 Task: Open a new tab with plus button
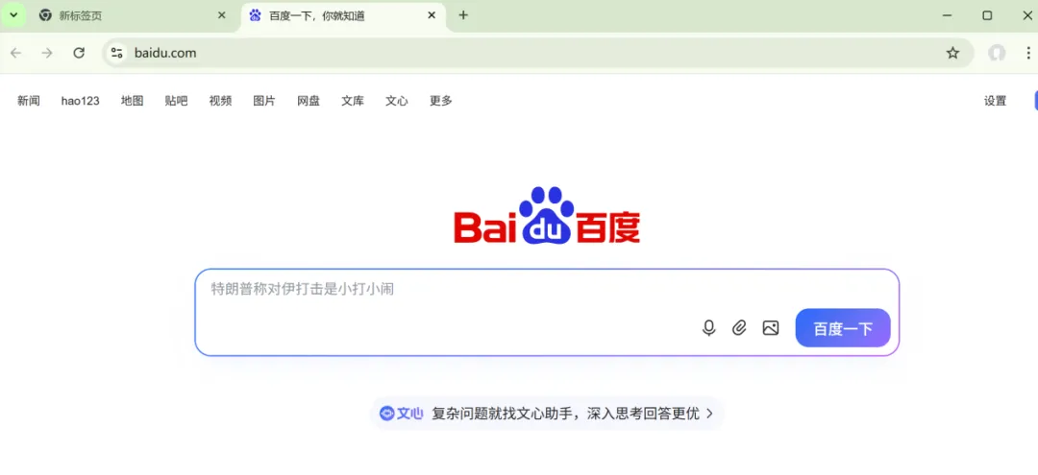coord(463,15)
